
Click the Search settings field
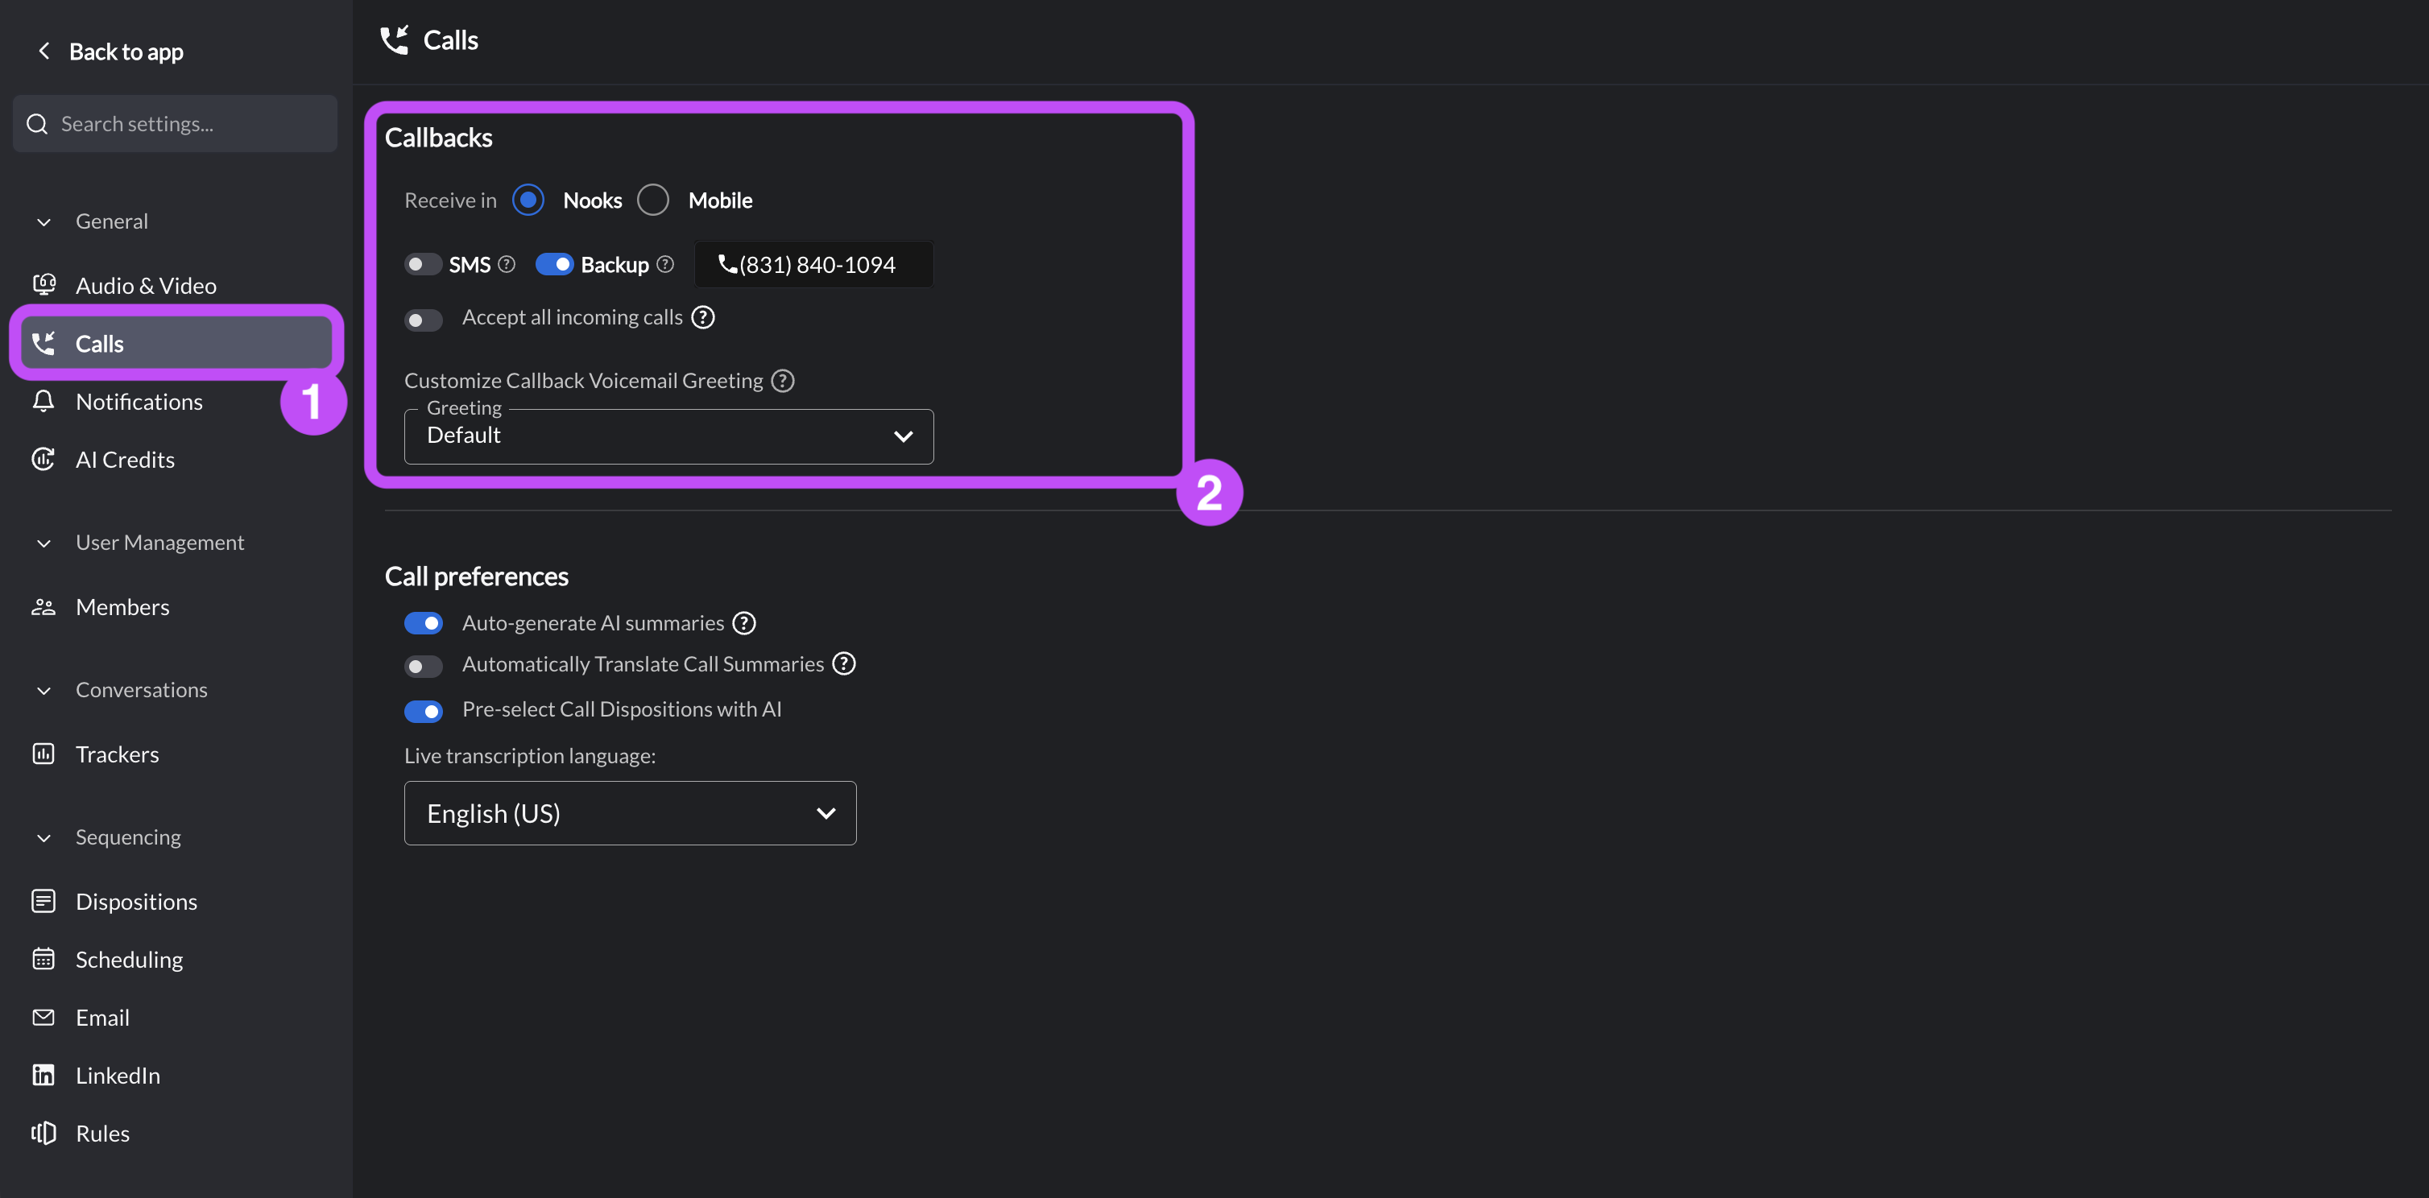[176, 123]
